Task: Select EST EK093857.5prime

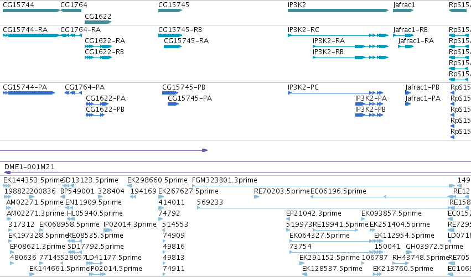Action: coord(364,219)
